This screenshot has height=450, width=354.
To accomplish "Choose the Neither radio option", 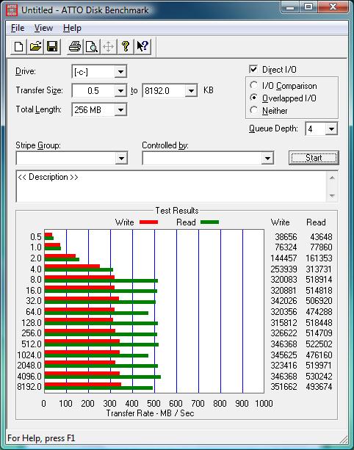I will (253, 110).
